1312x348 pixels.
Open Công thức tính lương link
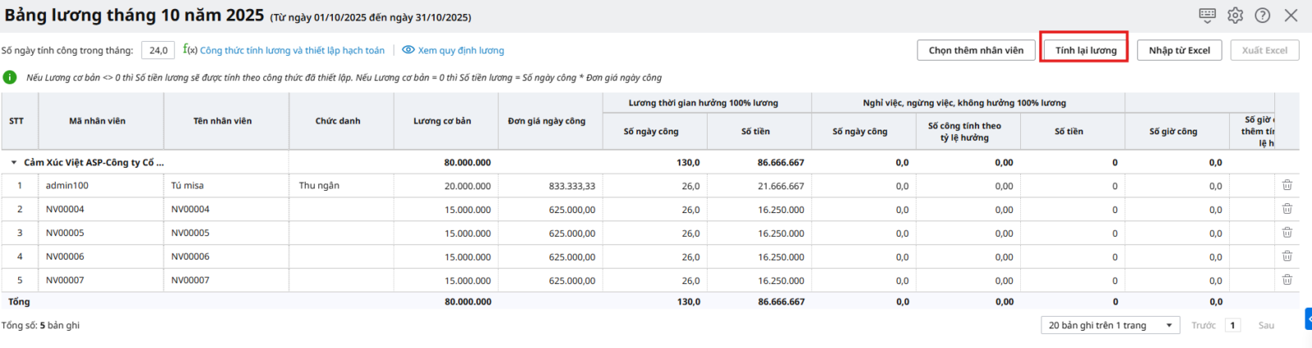[x=291, y=50]
